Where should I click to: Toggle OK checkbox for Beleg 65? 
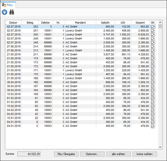click(x=153, y=106)
